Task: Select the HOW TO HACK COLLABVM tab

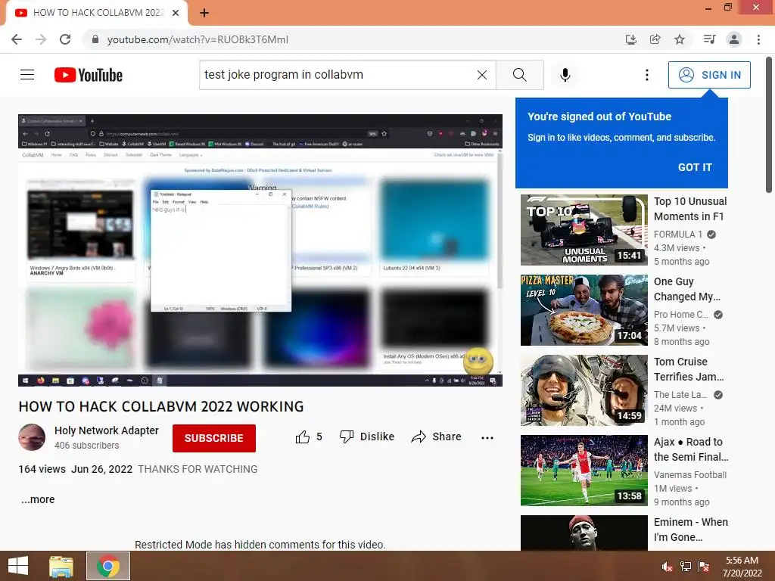Action: pos(97,14)
